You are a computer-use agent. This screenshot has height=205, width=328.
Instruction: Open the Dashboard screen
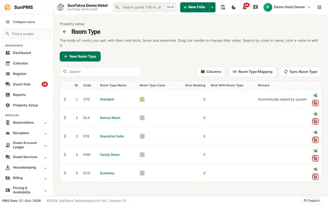pos(26,53)
